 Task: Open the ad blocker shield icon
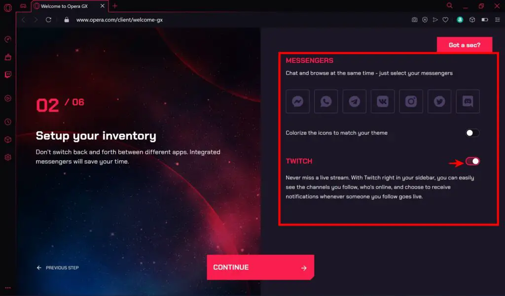click(425, 20)
